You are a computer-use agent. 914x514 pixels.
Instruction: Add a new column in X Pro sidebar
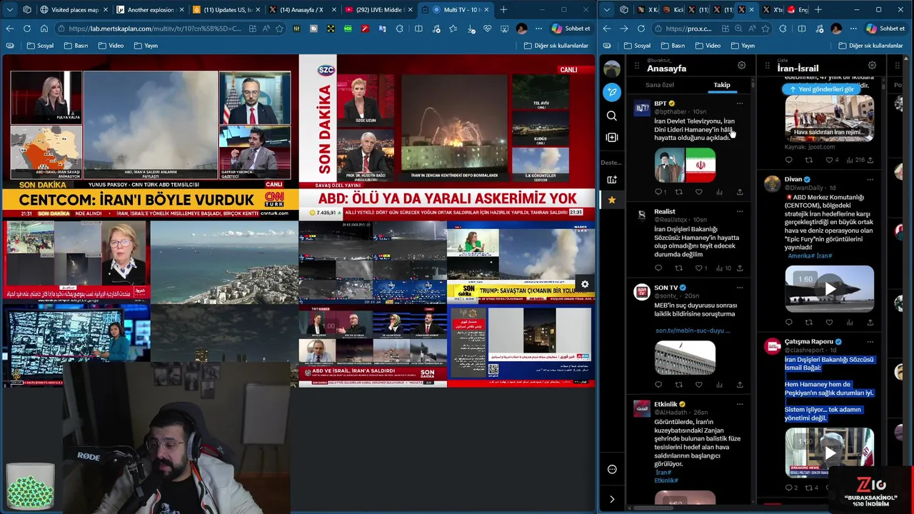[612, 137]
